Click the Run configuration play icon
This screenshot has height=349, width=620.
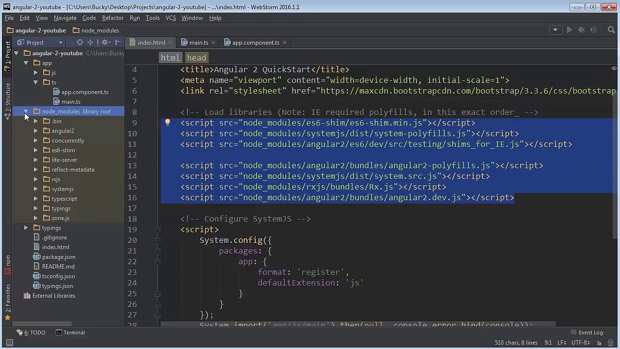(570, 30)
